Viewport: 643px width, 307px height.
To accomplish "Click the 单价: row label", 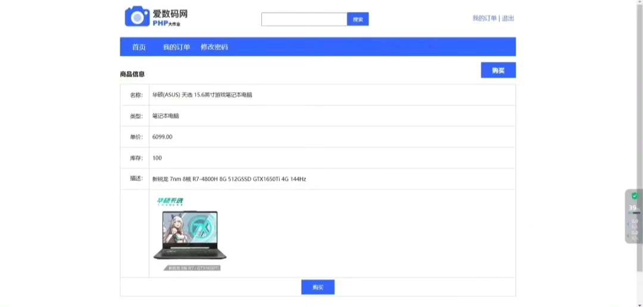I will click(x=136, y=137).
